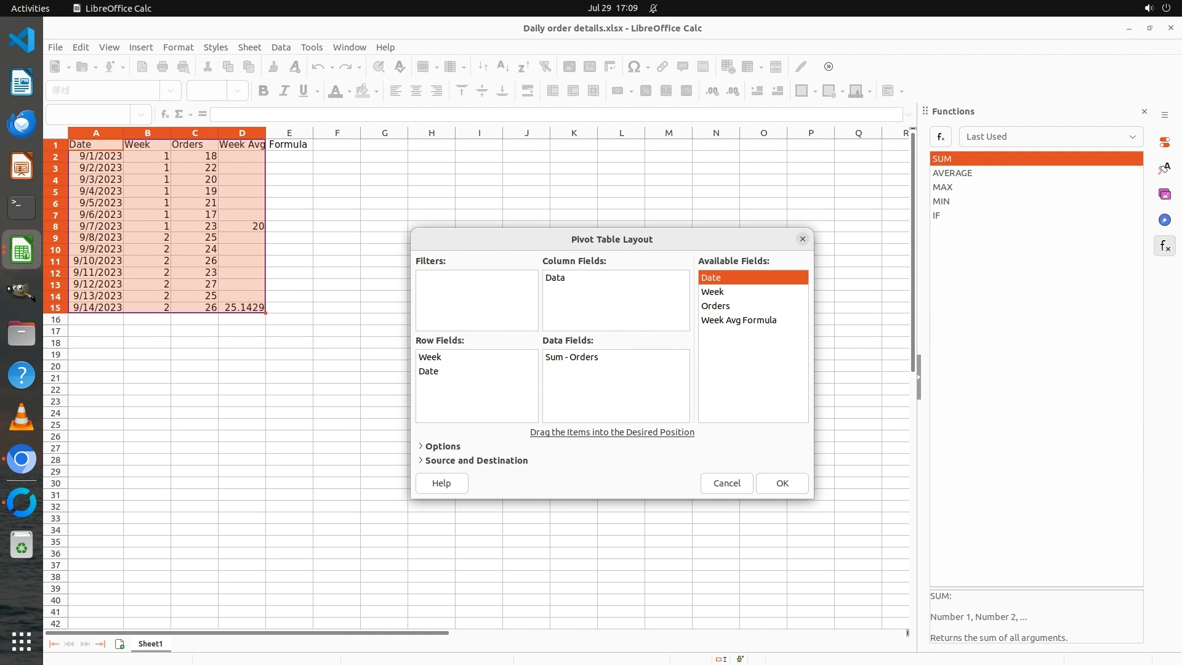Open the Last Used category dropdown
This screenshot has width=1182, height=665.
coord(1050,137)
